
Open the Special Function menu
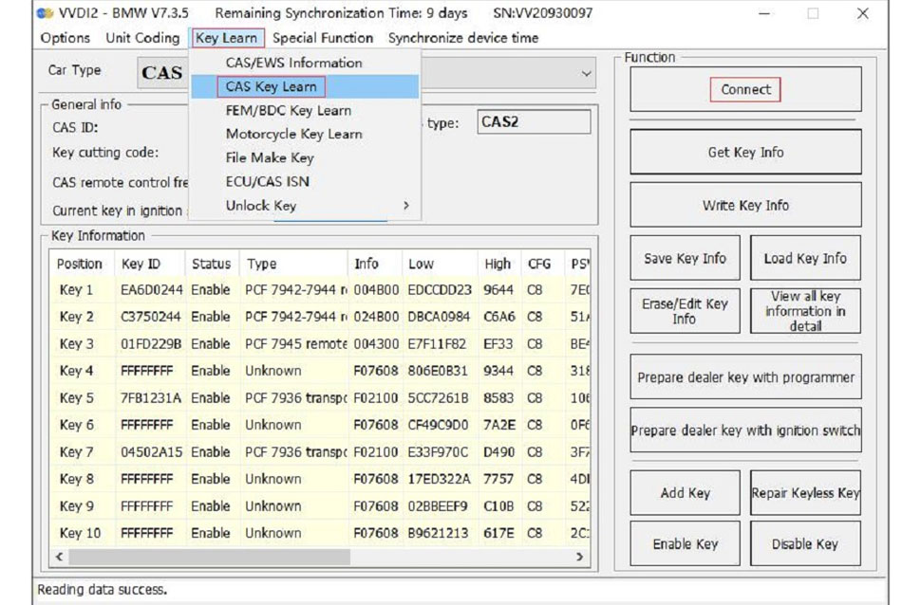pos(322,38)
